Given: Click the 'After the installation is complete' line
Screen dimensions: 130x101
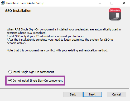Looking at the screenshot, I should [60, 40].
